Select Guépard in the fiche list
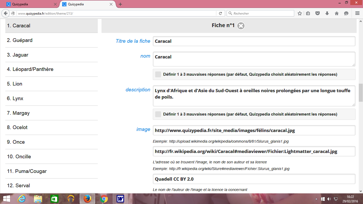The height and width of the screenshot is (204, 363). (52, 40)
